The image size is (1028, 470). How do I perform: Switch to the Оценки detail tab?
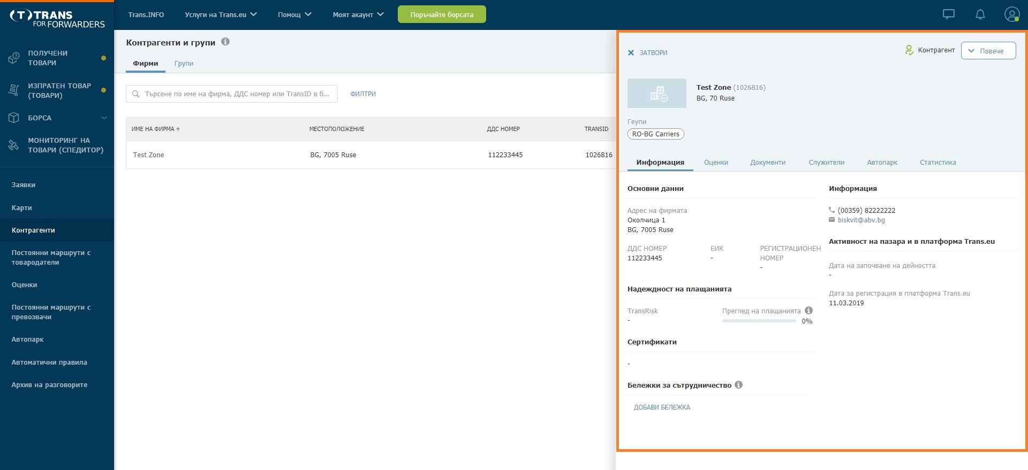716,162
